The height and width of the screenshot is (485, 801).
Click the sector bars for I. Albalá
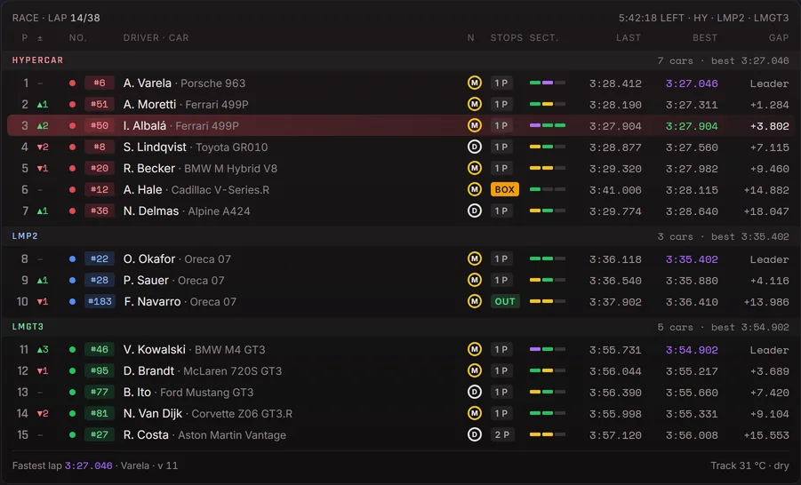click(548, 125)
